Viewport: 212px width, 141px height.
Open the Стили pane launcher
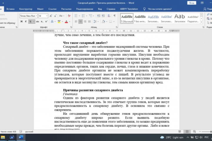[203, 27]
